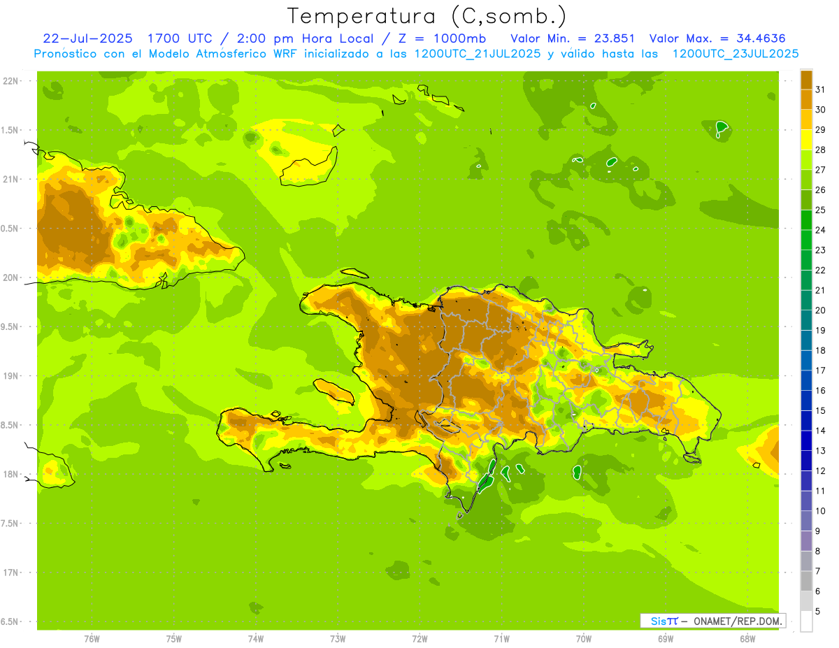839x648 pixels.
Task: Click the green swatch between 26 and 27
Action: coord(806,180)
